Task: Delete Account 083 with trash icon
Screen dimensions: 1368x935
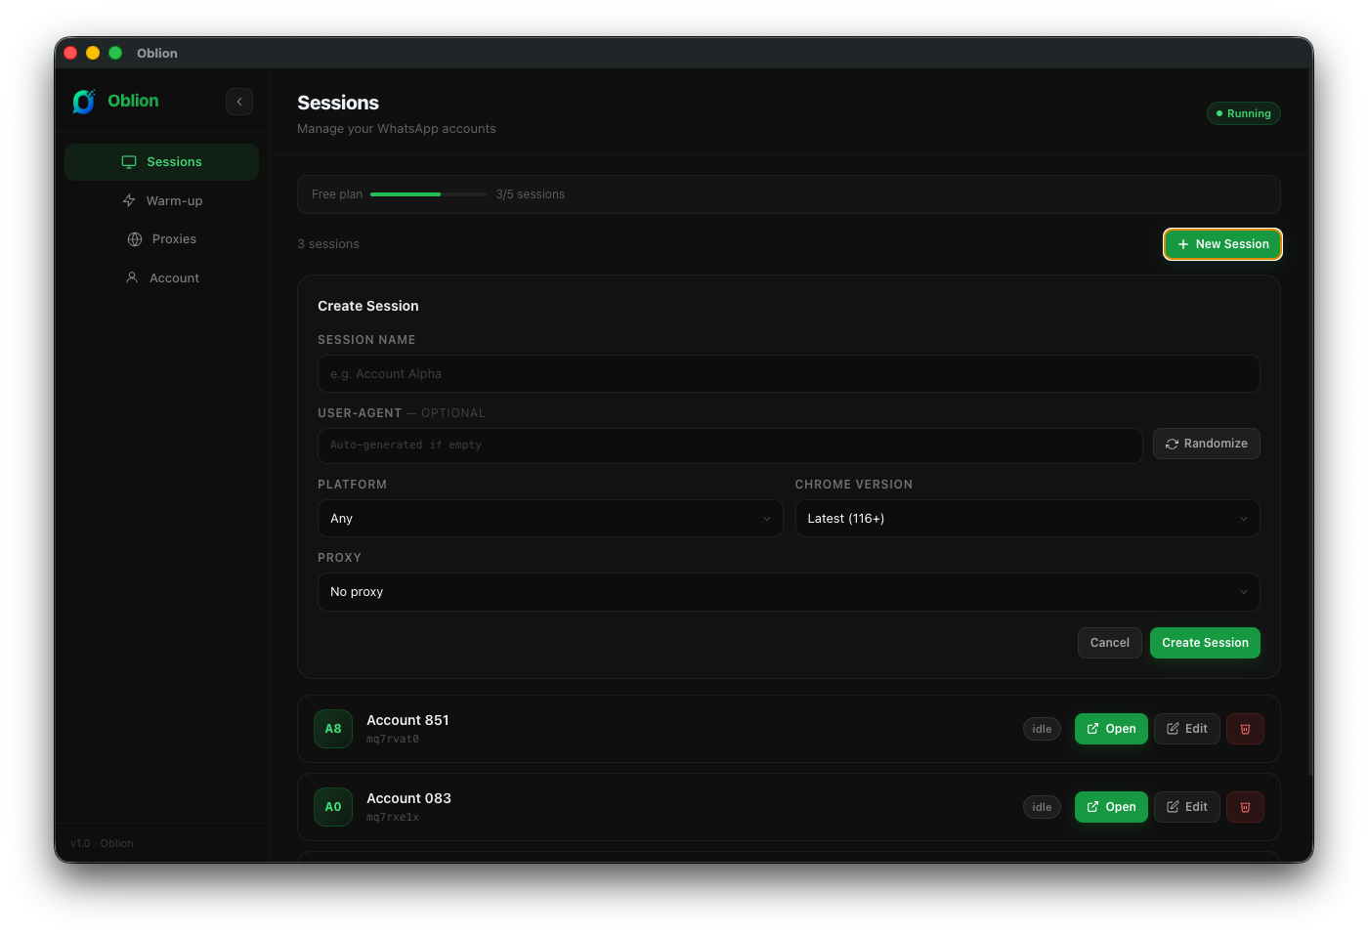Action: tap(1245, 807)
